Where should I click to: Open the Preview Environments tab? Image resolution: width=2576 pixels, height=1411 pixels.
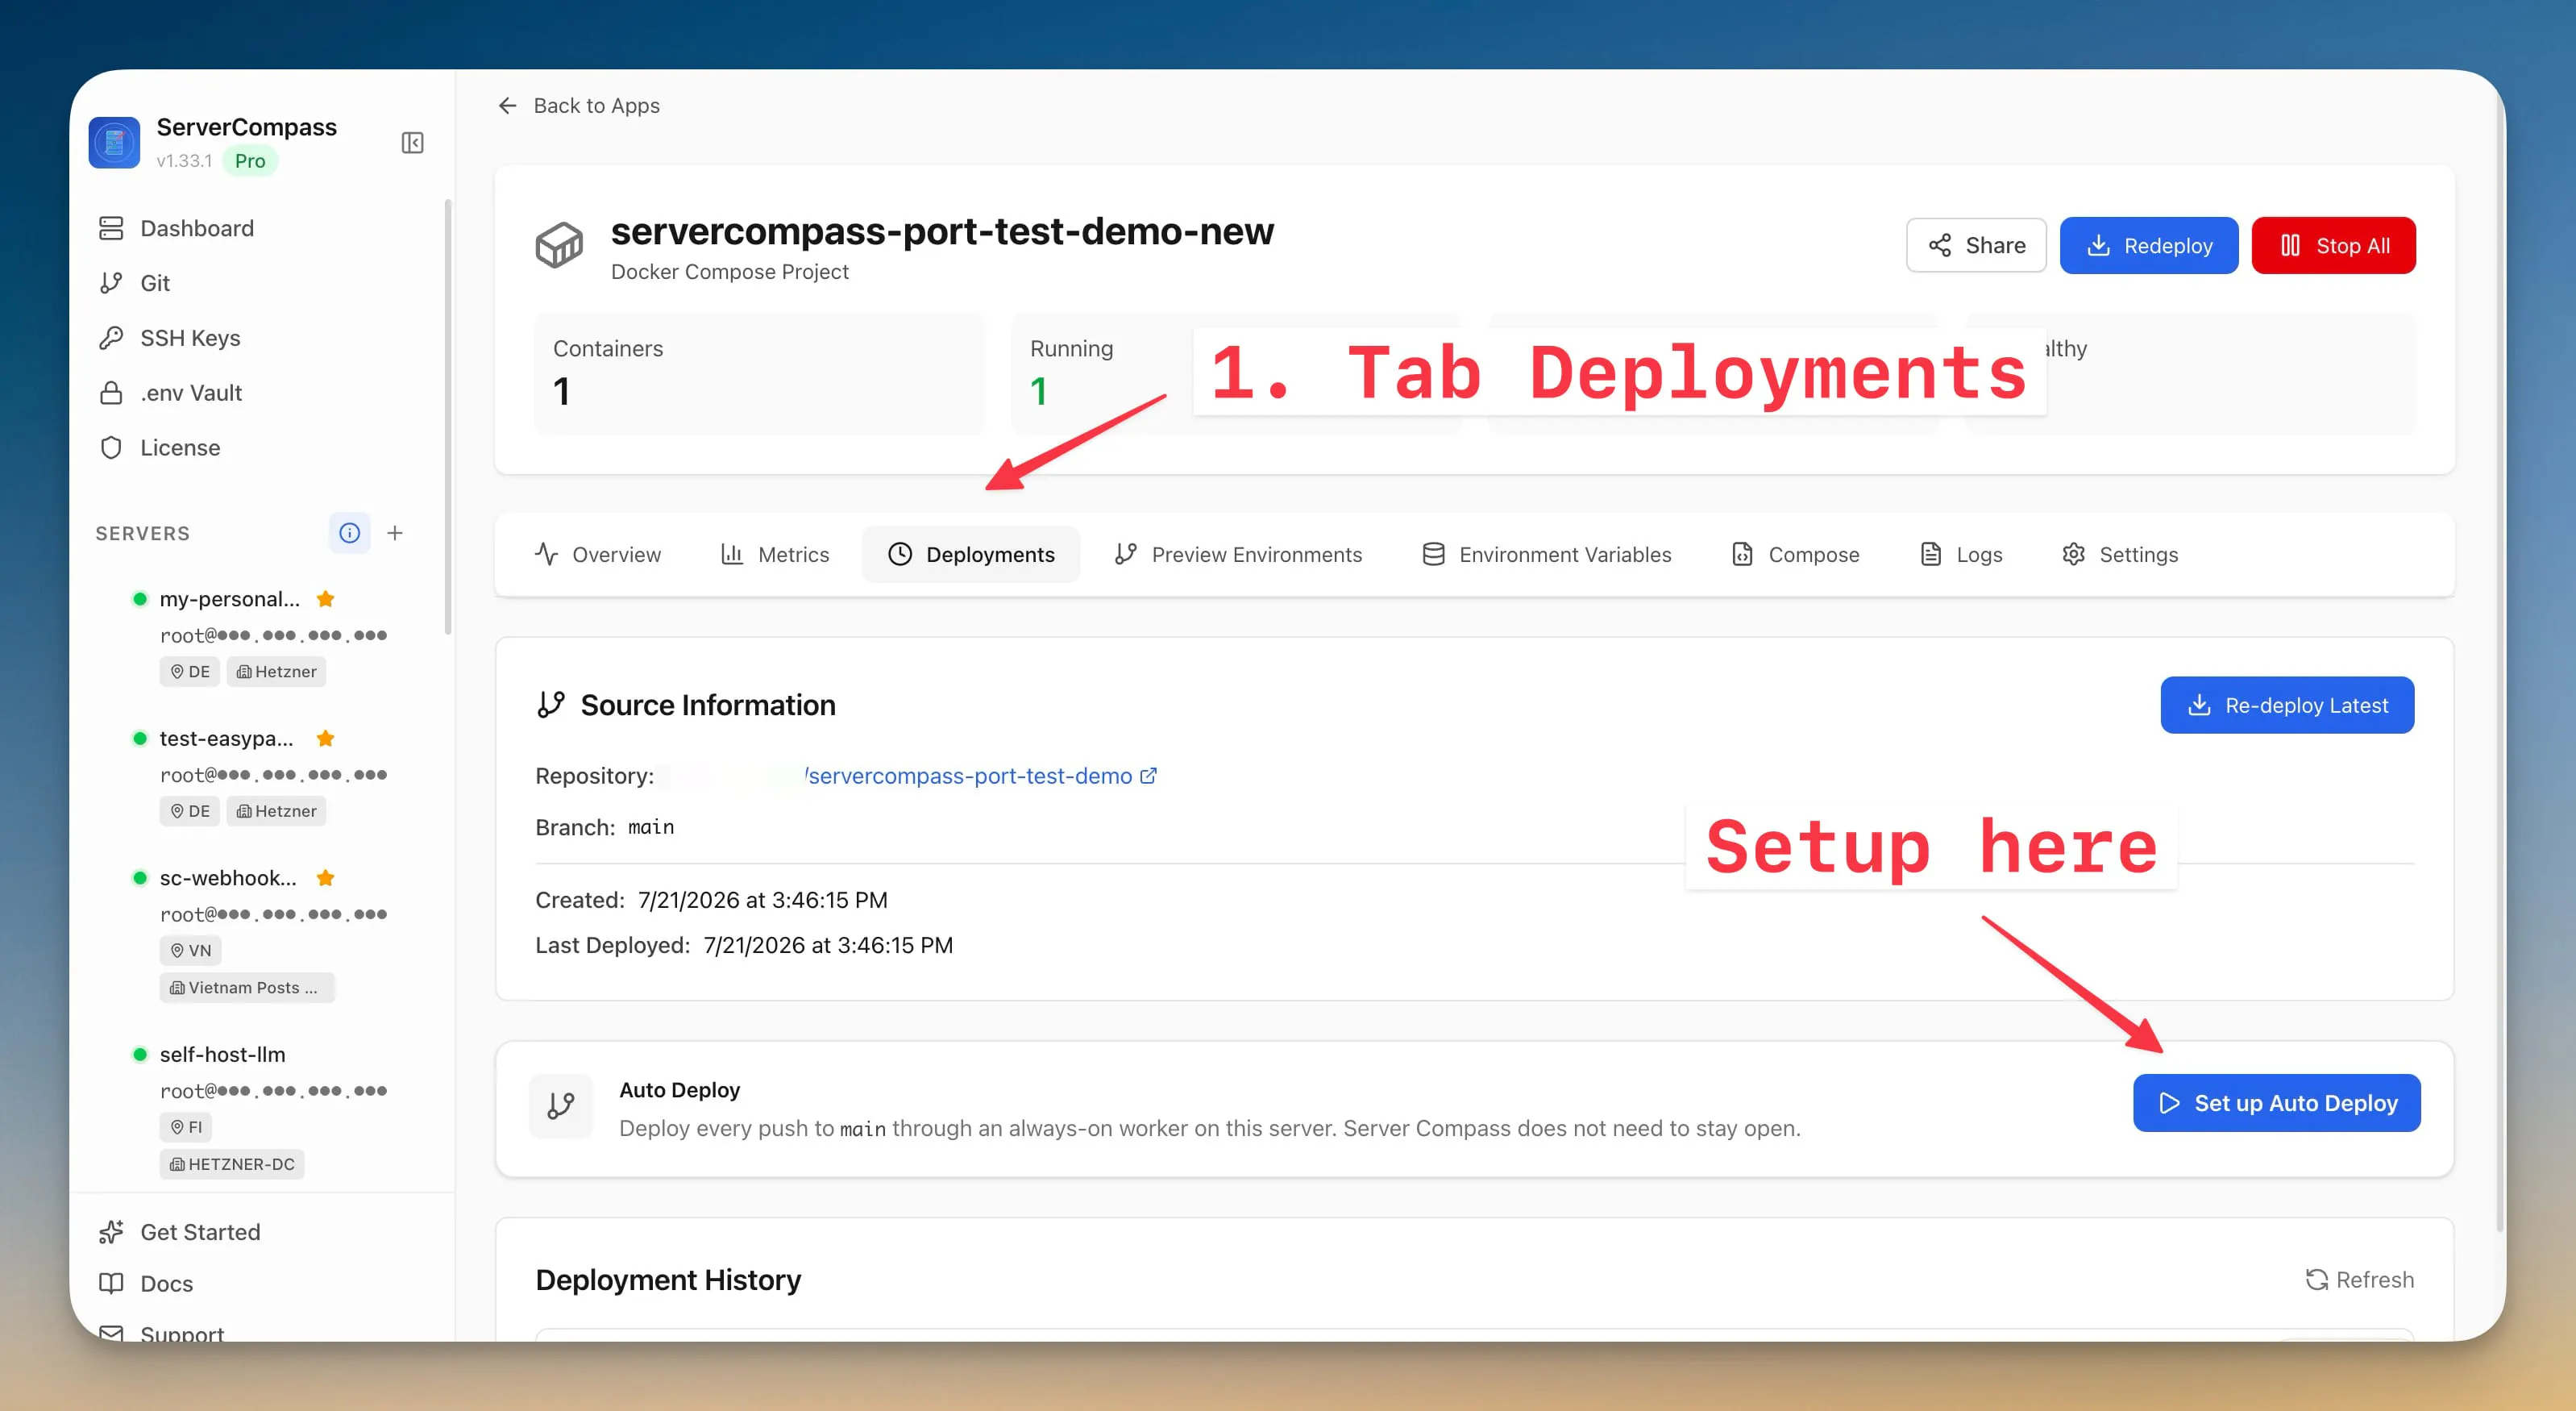1238,554
